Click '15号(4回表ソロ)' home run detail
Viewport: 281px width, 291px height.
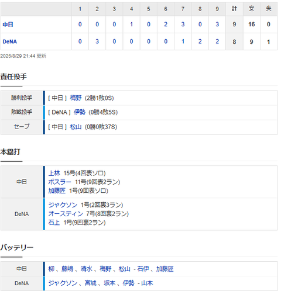[84, 173]
